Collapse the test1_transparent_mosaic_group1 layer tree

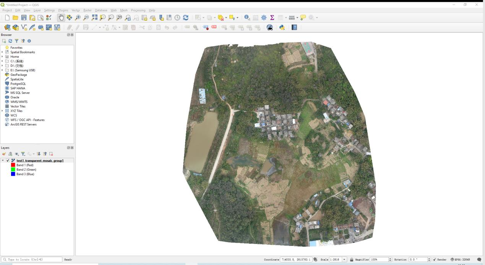3,161
